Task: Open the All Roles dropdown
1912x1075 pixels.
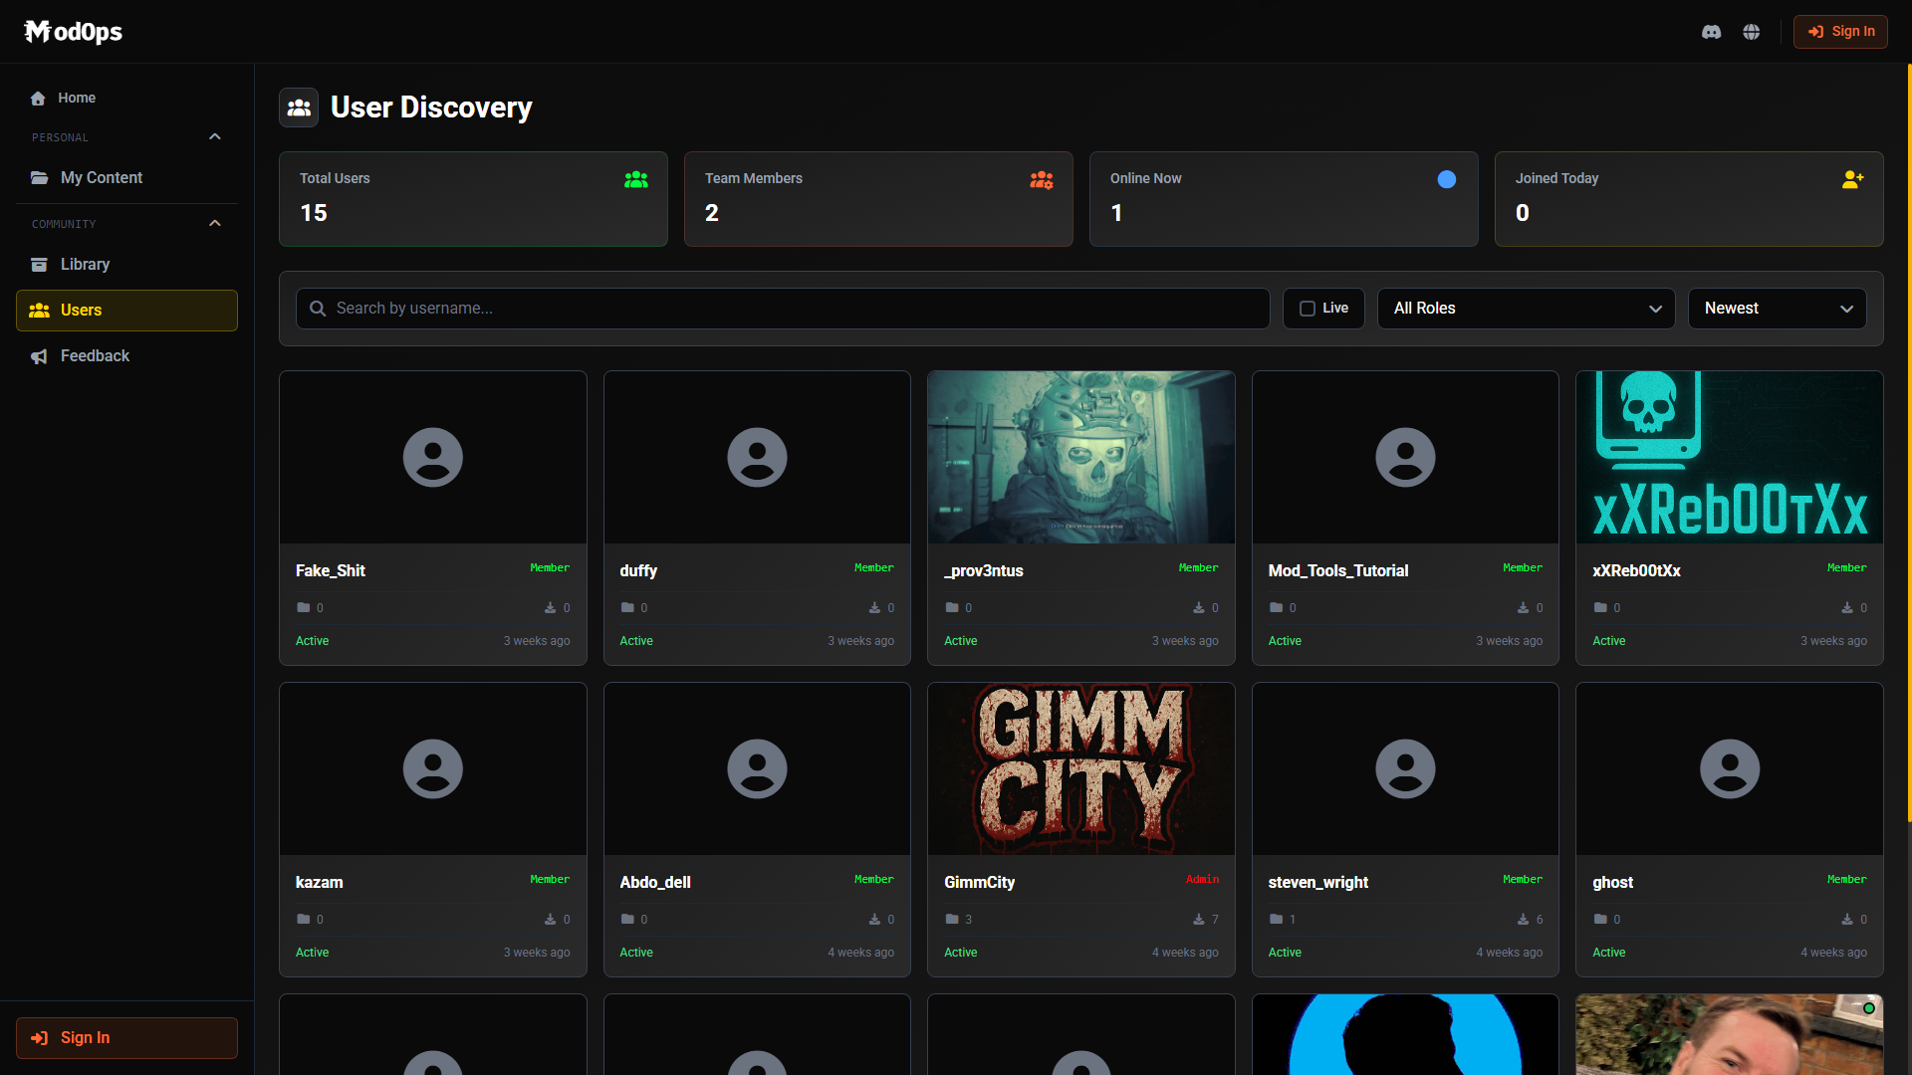Action: (1526, 309)
